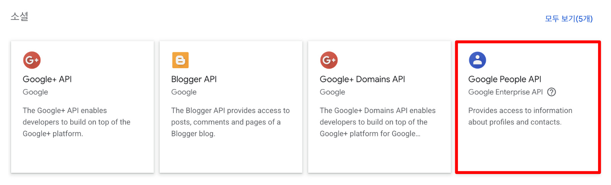
Task: Click the Google+ API red icon
Action: (32, 60)
